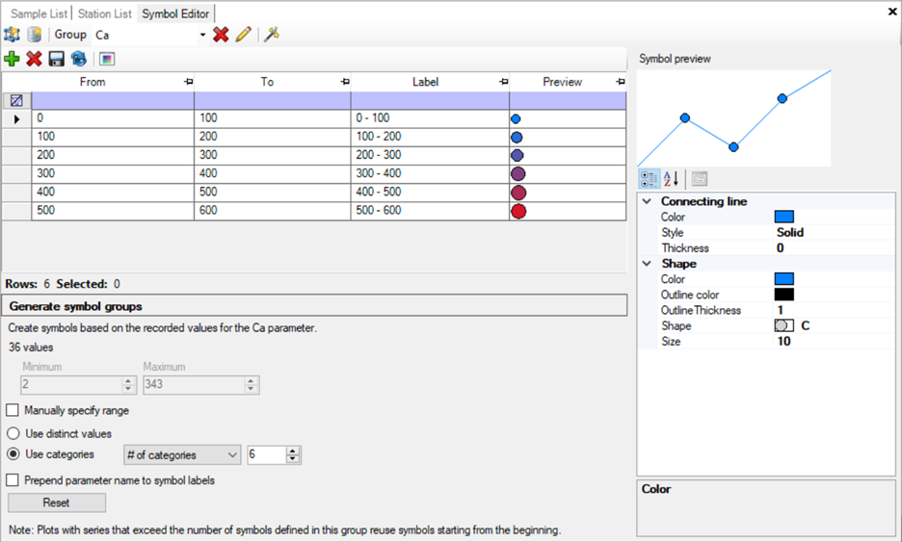Click the From cell with value 300

pyautogui.click(x=113, y=173)
